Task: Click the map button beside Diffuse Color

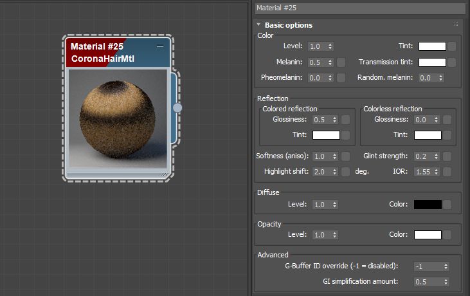Action: coord(447,205)
